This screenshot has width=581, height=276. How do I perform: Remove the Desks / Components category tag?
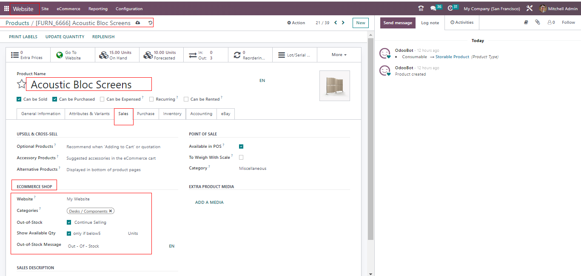point(111,211)
